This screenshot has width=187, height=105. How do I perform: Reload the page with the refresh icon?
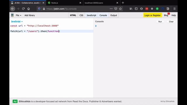(23, 9)
